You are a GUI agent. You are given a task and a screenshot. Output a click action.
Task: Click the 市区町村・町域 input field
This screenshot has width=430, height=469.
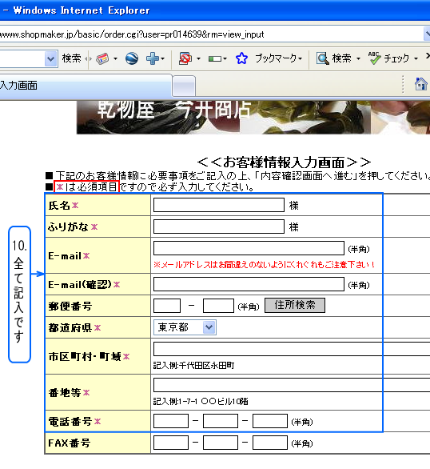click(x=292, y=349)
